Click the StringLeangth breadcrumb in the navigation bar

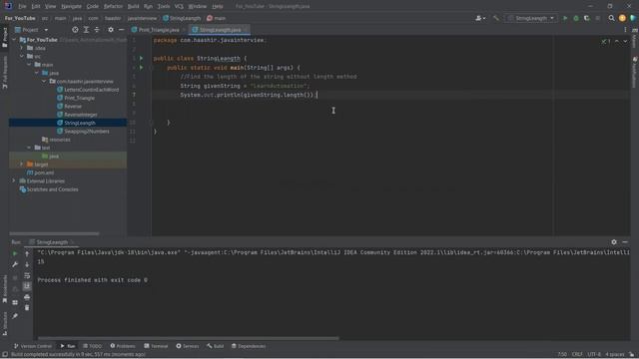[182, 18]
